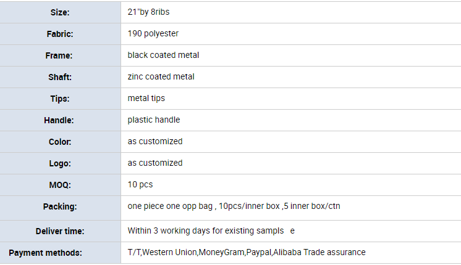
Task: Select the 10 pcs value
Action: point(140,185)
